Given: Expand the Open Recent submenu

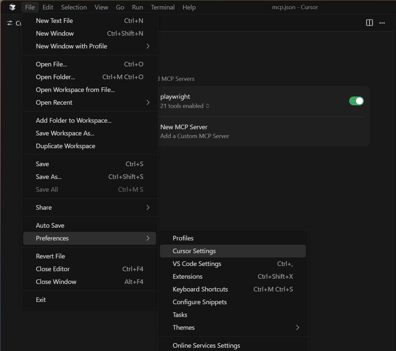Looking at the screenshot, I should [x=89, y=102].
